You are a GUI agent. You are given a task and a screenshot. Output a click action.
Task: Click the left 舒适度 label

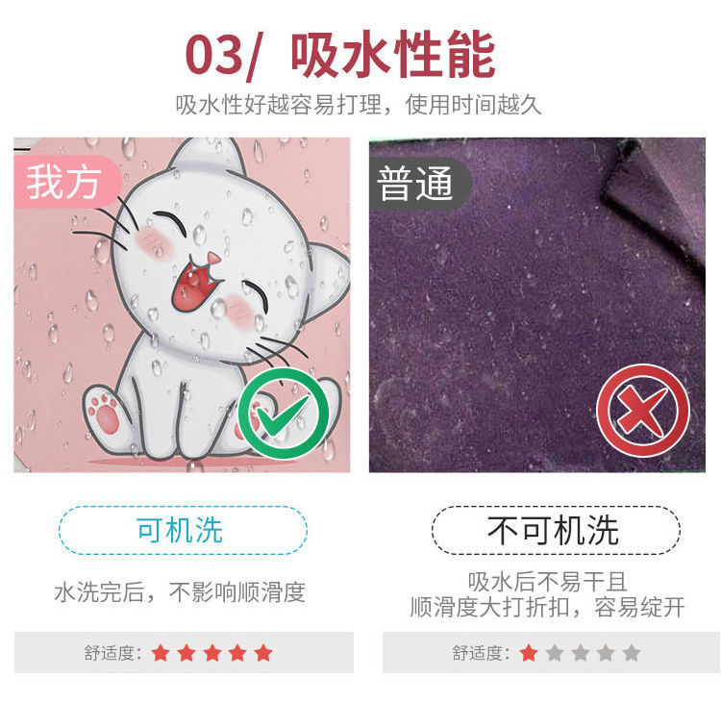112,653
